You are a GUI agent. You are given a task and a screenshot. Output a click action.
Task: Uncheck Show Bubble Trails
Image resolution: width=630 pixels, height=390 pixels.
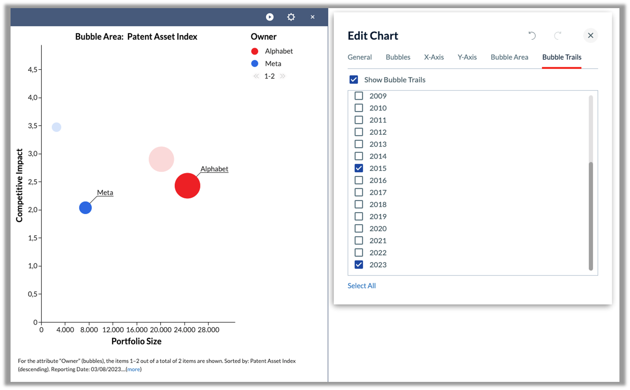click(x=354, y=80)
